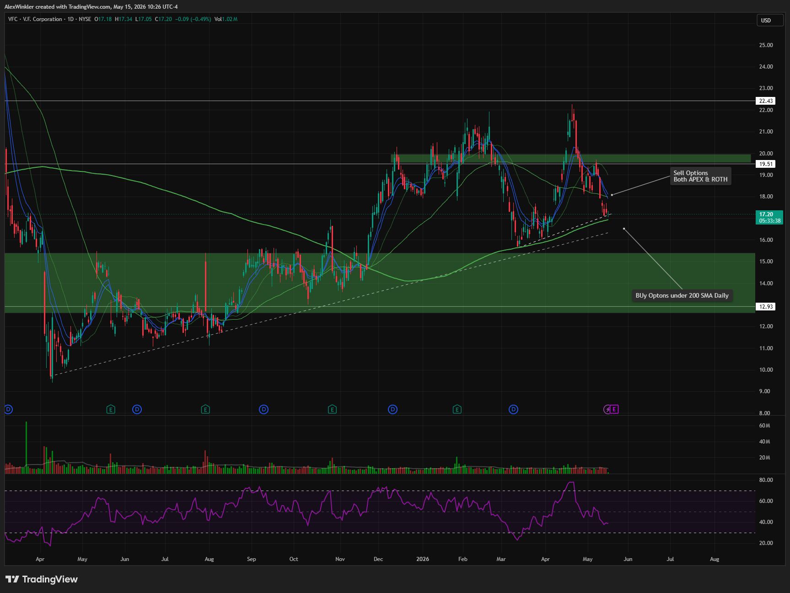790x593 pixels.
Task: Open the earnings marker near August 2025
Action: pos(205,409)
